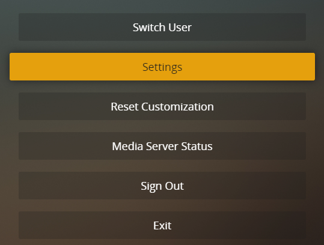Open Media Server Status
The image size is (324, 245).
coord(162,146)
